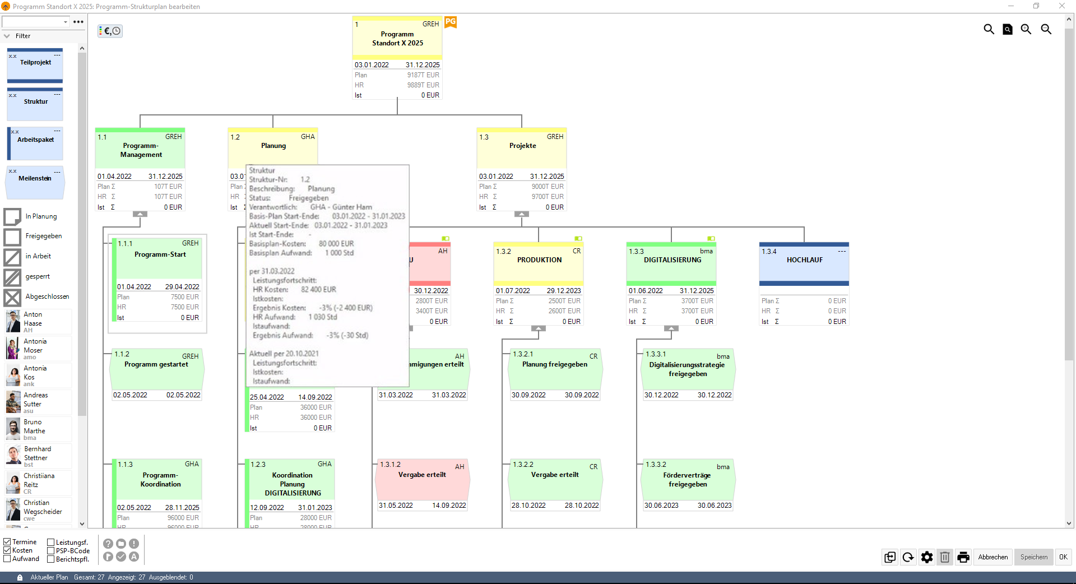Click the left panel scroll-down arrow

tap(82, 524)
